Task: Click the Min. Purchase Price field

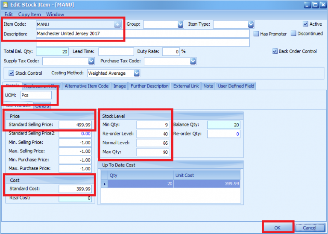Action: [x=75, y=160]
